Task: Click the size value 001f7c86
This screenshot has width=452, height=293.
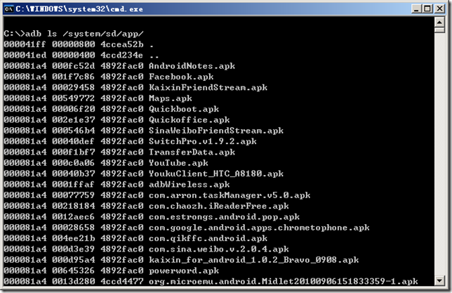Action: [x=74, y=77]
